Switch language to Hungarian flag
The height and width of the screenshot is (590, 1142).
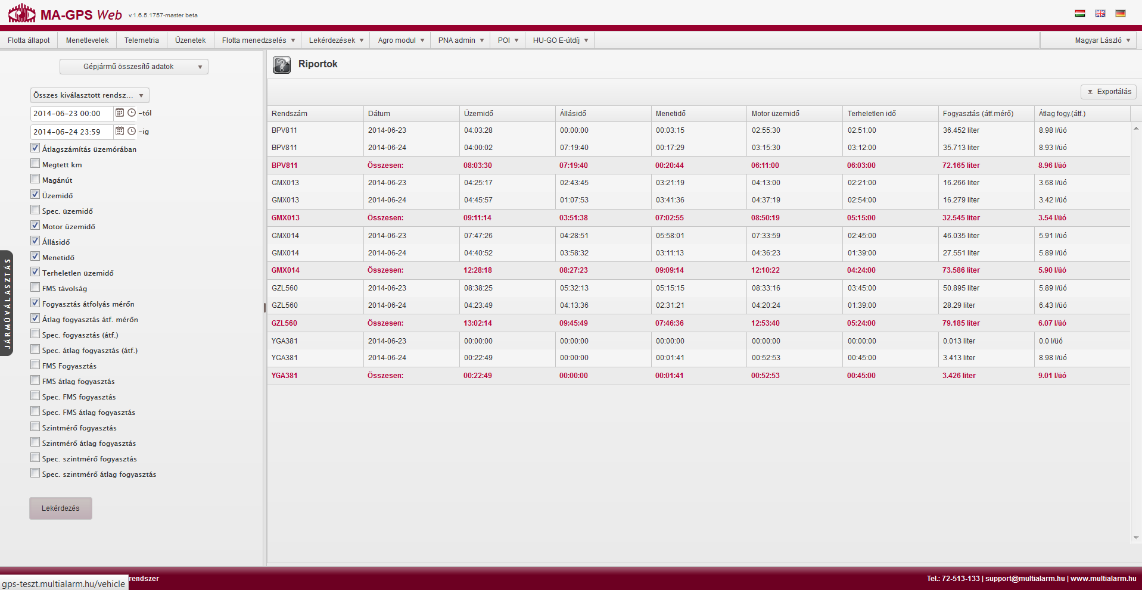coord(1079,14)
